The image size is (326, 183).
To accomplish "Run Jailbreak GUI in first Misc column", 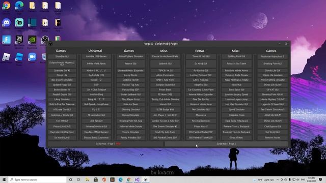I will (x=165, y=64).
